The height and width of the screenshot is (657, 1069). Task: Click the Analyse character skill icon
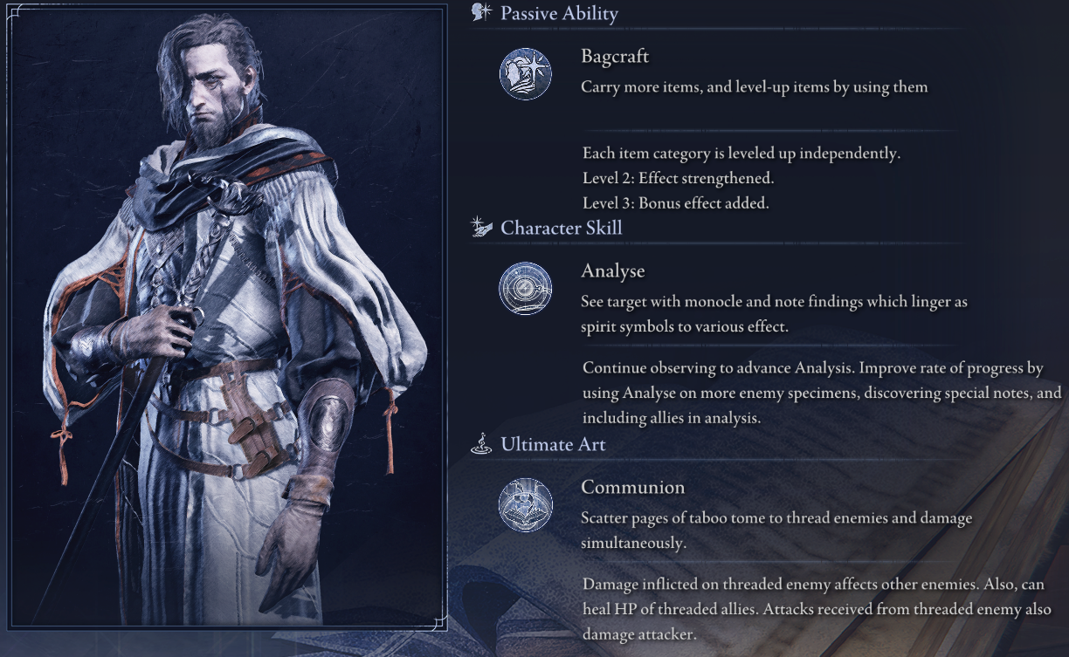525,289
